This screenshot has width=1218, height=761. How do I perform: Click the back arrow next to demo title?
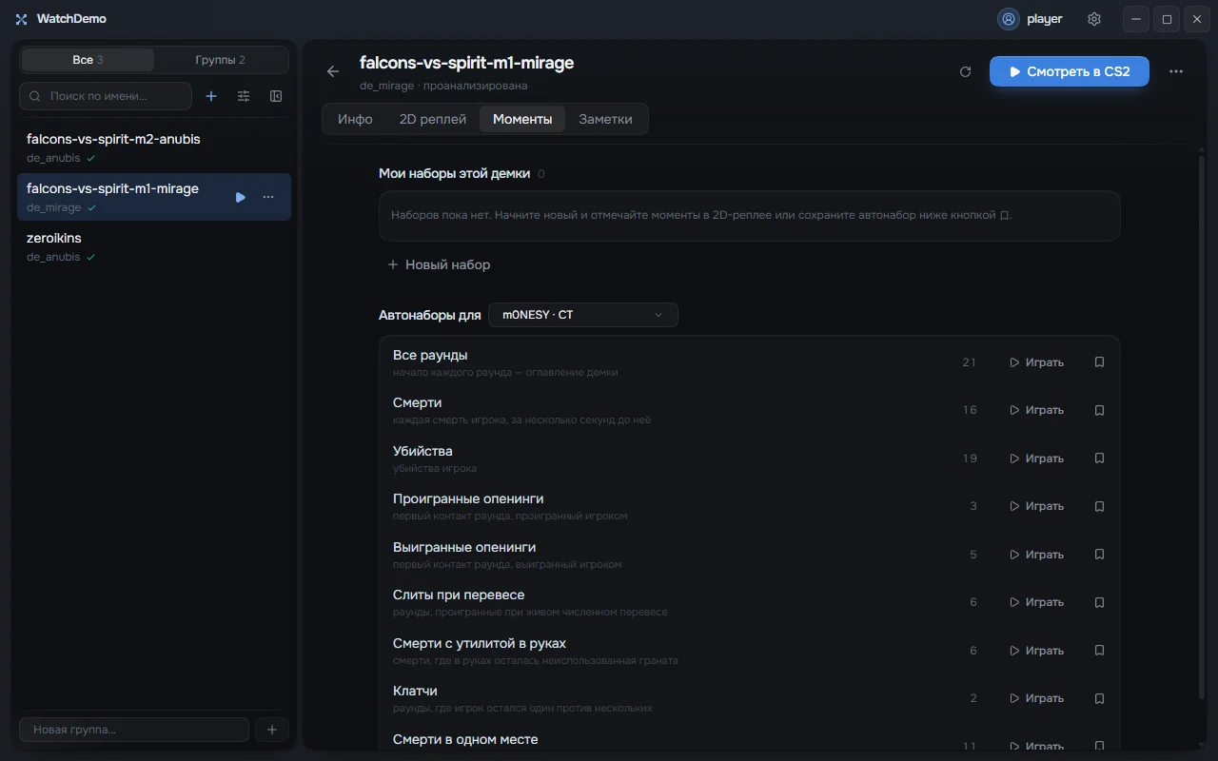332,71
